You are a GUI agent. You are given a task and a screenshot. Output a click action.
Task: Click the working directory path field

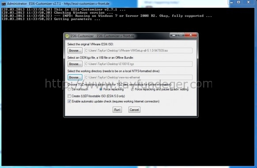tap(138, 77)
